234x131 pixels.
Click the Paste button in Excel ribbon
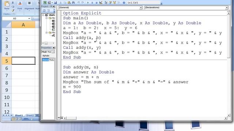pyautogui.click(x=7, y=6)
